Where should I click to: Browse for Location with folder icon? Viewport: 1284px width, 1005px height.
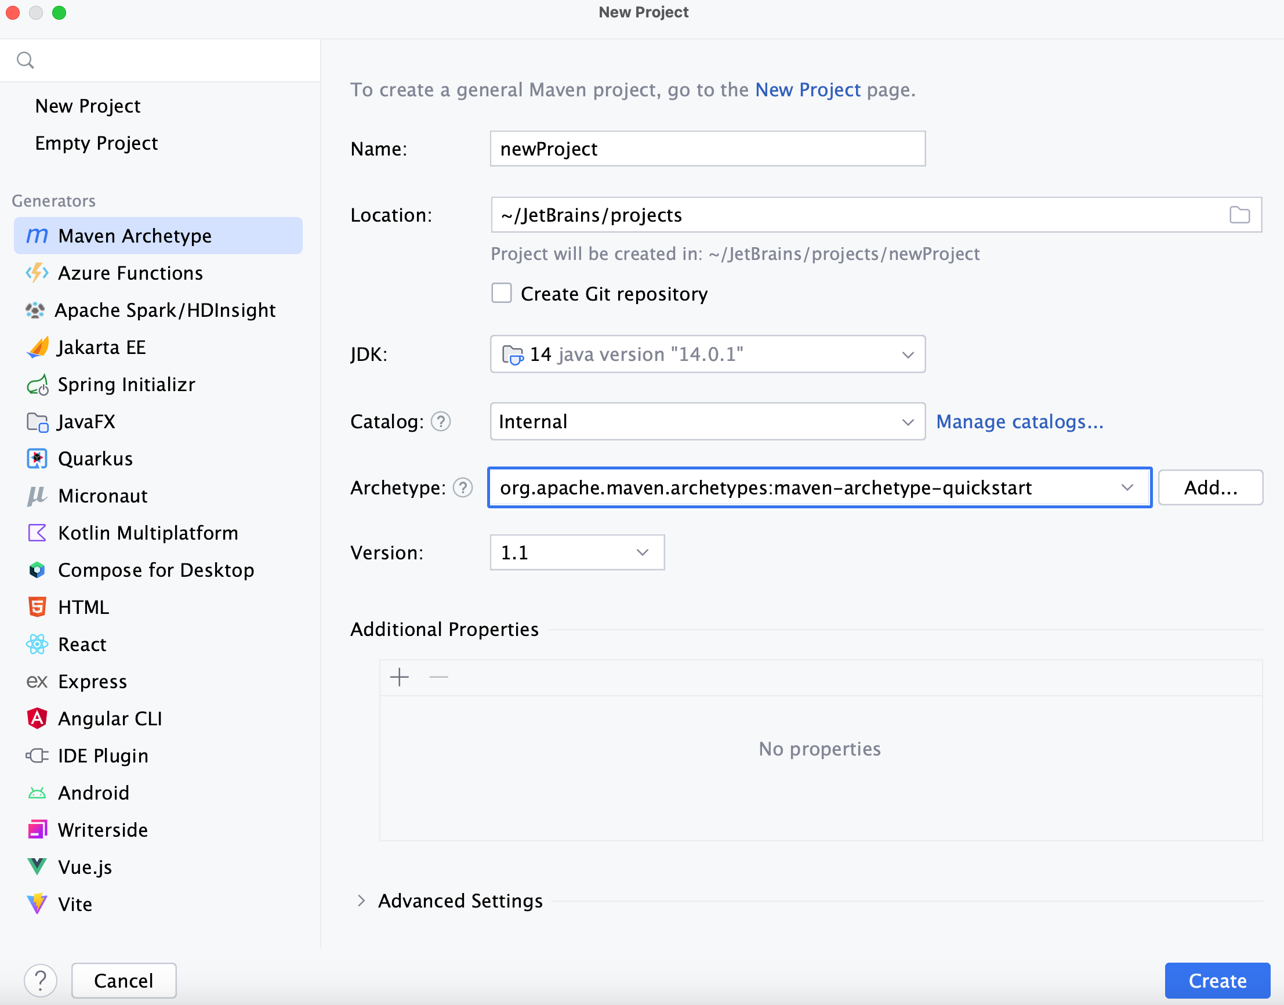[x=1239, y=215]
